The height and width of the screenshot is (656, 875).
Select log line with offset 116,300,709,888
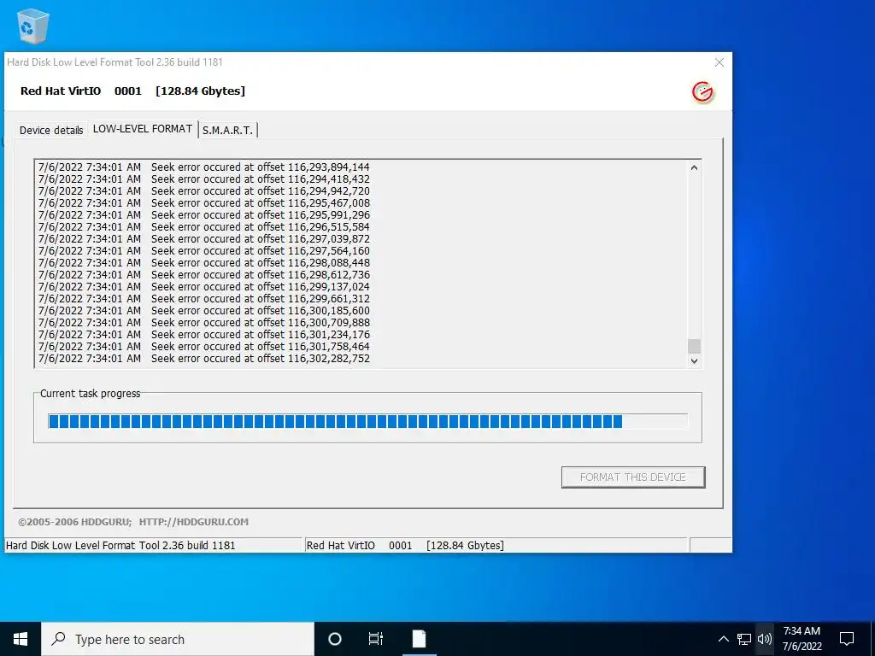203,323
